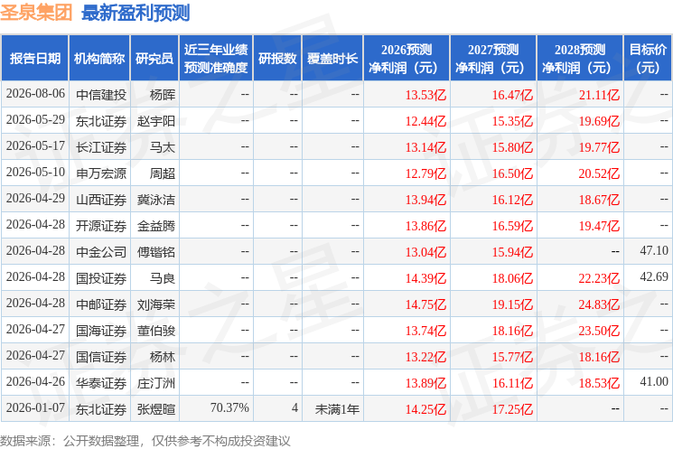Click target price 47.10
Screen dimensions: 673x449
click(x=654, y=250)
